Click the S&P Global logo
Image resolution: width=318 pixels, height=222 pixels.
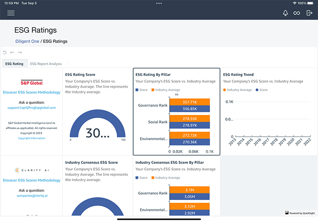pos(32,83)
